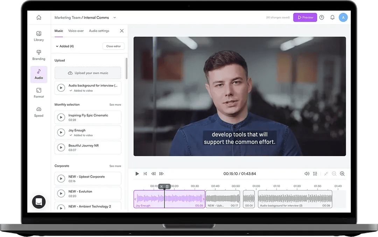378x237 pixels.
Task: Zoom into the timeline with the magnifier plus
Action: click(x=342, y=173)
